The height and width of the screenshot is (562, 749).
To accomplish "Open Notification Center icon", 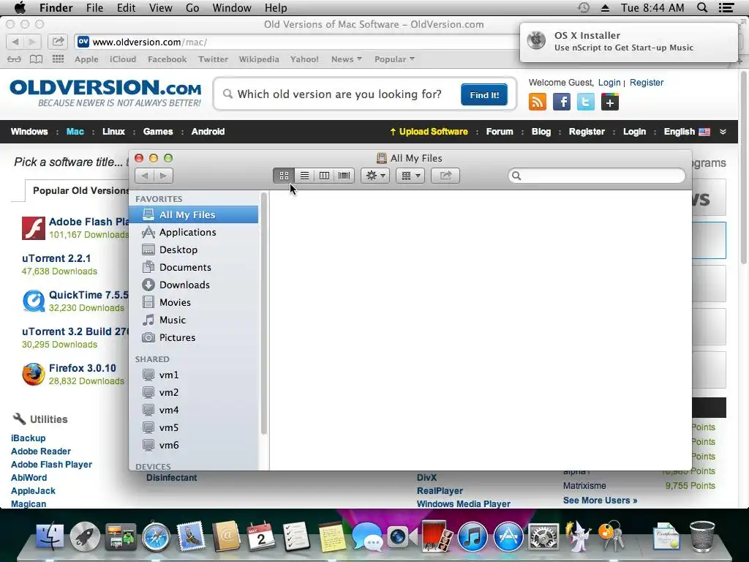I will pyautogui.click(x=726, y=7).
